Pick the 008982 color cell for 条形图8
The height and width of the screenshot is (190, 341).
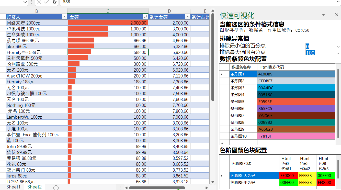coord(296,122)
